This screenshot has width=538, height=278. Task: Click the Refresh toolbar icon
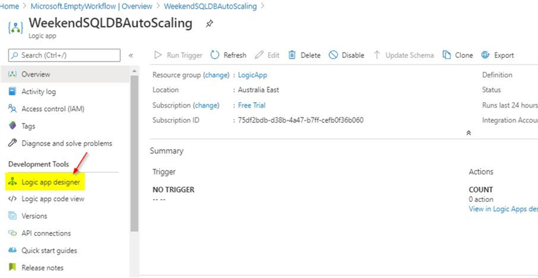pos(215,55)
